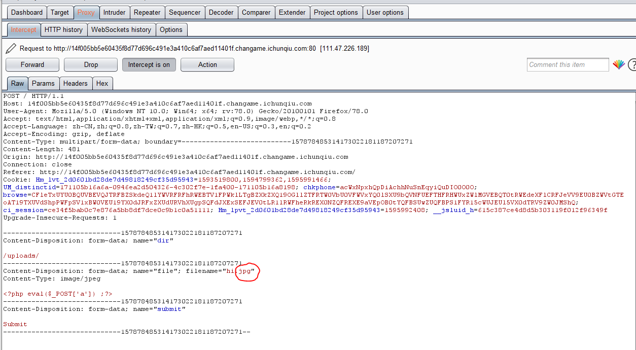
Task: Select the Intercept sub-tab
Action: (24, 29)
